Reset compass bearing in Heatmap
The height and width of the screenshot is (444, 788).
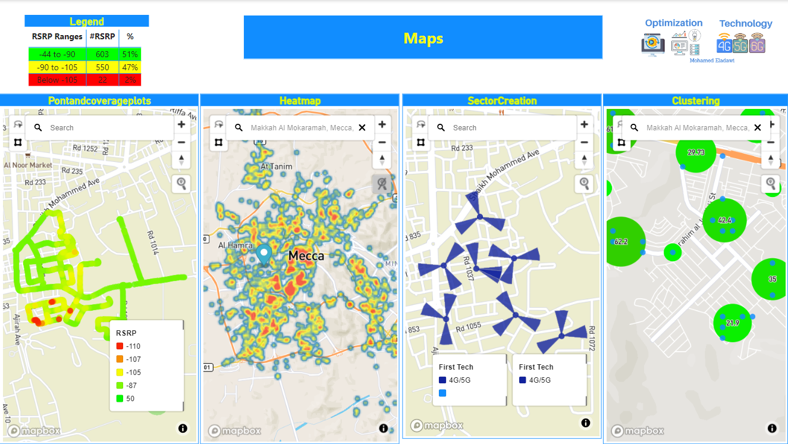382,160
